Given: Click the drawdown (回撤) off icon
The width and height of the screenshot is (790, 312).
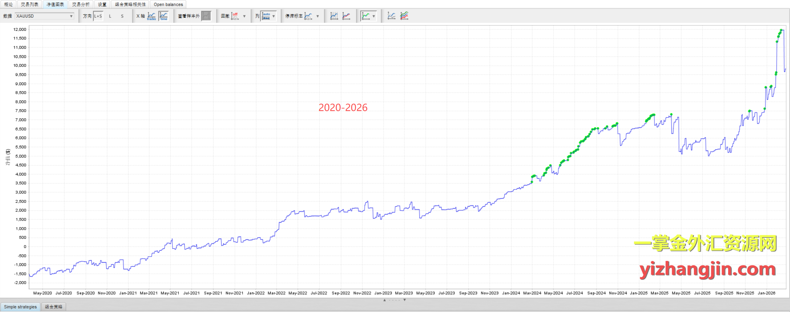Looking at the screenshot, I should coord(235,16).
